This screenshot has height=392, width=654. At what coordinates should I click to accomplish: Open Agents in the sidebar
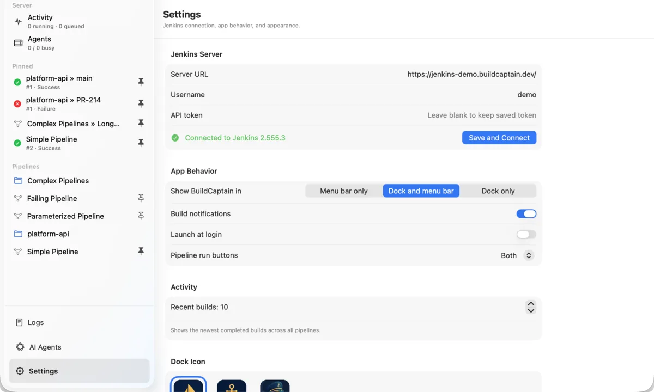pyautogui.click(x=79, y=43)
